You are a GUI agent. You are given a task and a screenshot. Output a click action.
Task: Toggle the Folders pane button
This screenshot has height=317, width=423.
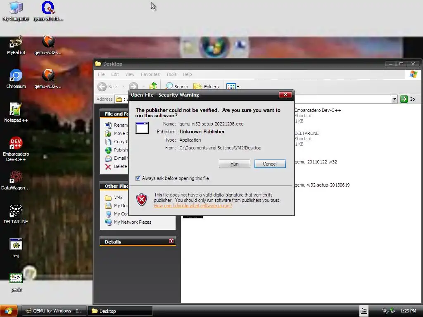tap(206, 87)
